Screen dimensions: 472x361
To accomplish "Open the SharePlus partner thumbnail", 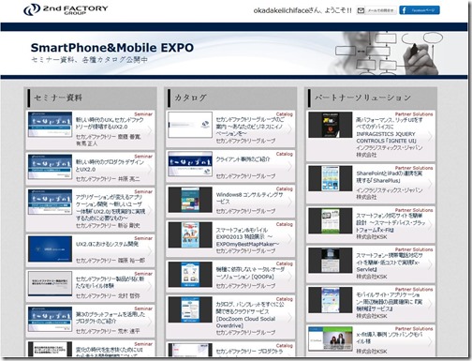I will 331,178.
